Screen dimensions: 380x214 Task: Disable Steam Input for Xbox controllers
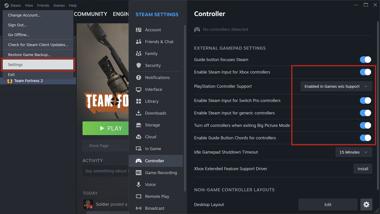(x=365, y=72)
